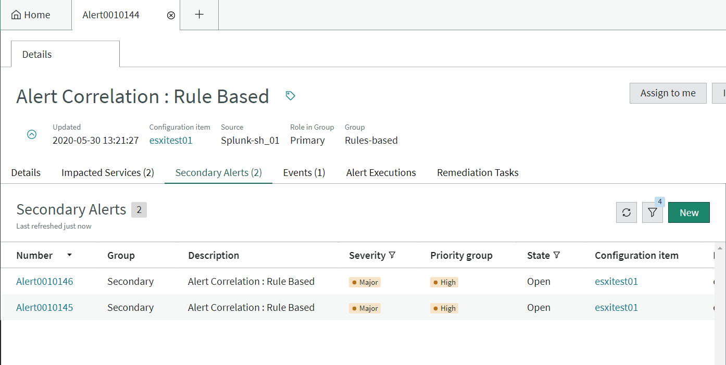
Task: Expand the Updated timestamp section arrow
Action: (x=32, y=134)
